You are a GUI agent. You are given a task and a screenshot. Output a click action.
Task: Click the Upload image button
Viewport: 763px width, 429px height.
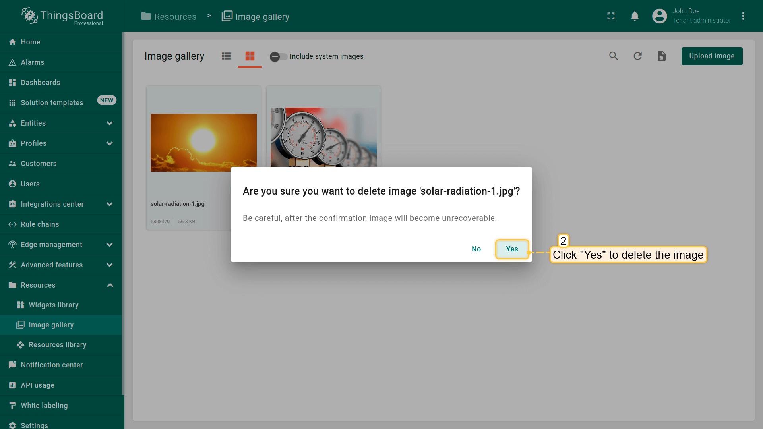(x=711, y=56)
